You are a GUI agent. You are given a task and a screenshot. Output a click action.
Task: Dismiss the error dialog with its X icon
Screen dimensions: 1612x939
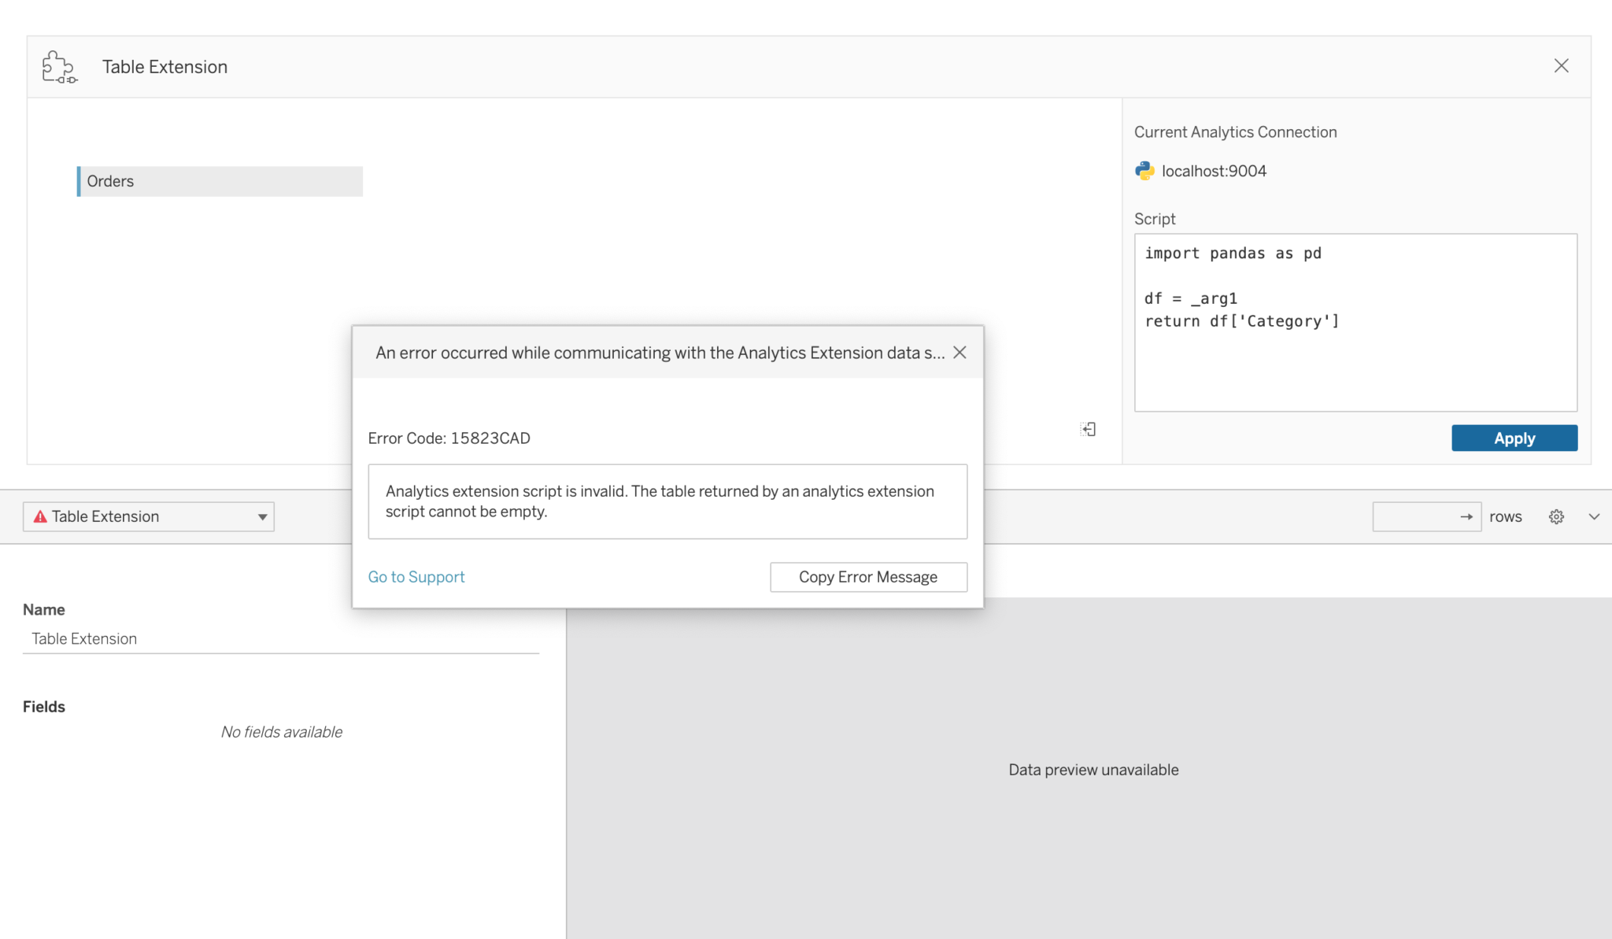point(959,353)
